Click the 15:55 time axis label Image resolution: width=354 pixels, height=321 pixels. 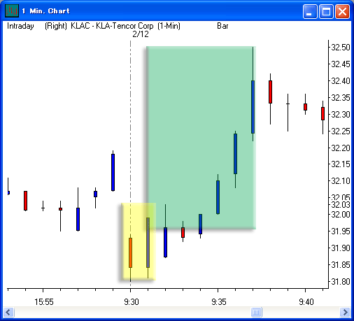[44, 302]
